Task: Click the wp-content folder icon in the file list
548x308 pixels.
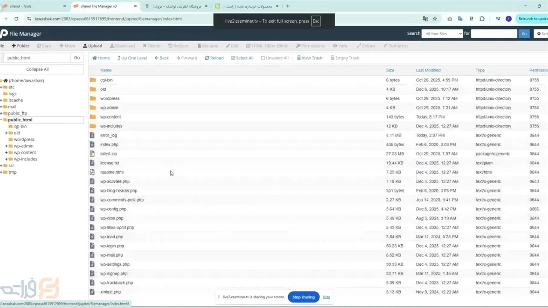Action: point(93,117)
